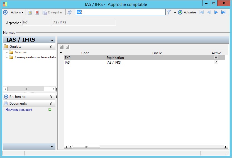The width and height of the screenshot is (232, 158).
Task: Click the tree horizontal scrollbar thumb
Action: [26, 89]
